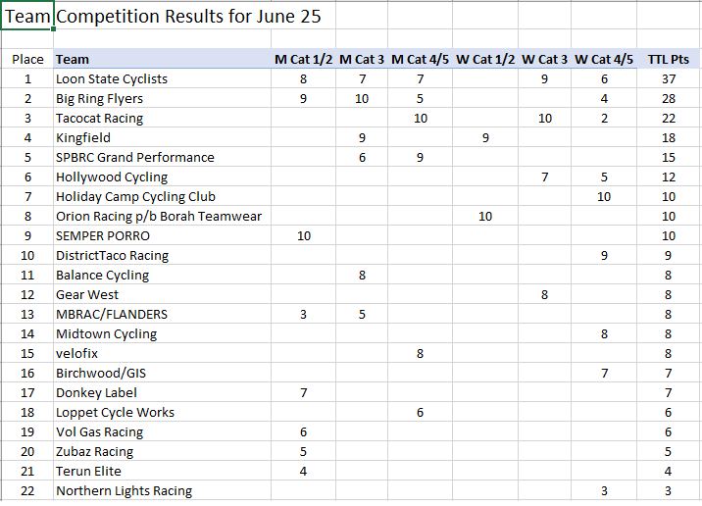Select the Tacocat Racing cell
The width and height of the screenshot is (702, 506).
(x=162, y=119)
